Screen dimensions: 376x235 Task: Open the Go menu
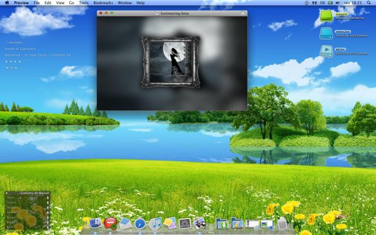[72, 3]
